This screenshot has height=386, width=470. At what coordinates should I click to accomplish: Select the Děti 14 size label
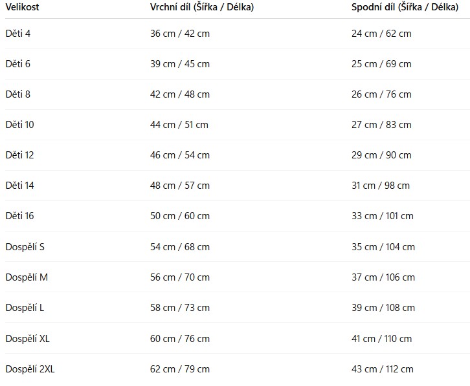tap(20, 186)
